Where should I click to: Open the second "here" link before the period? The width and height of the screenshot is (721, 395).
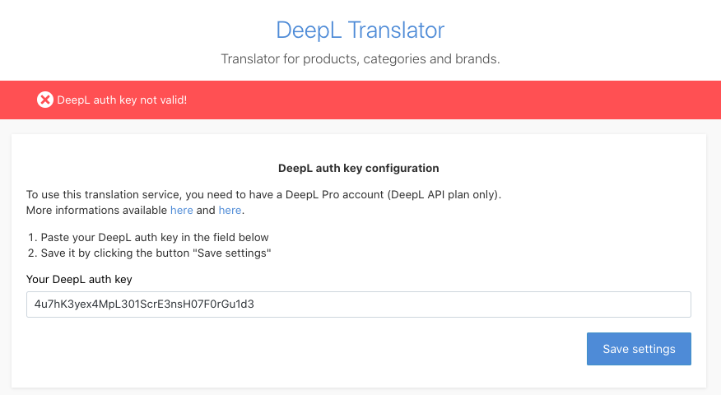coord(230,210)
